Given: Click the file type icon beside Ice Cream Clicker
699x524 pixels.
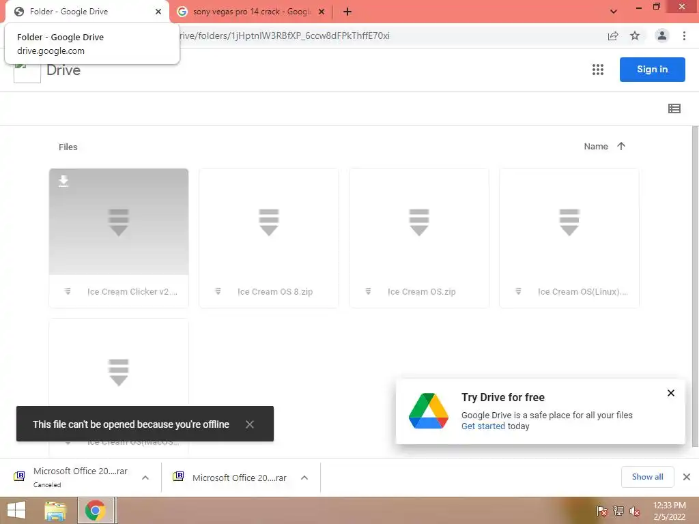Looking at the screenshot, I should [68, 291].
